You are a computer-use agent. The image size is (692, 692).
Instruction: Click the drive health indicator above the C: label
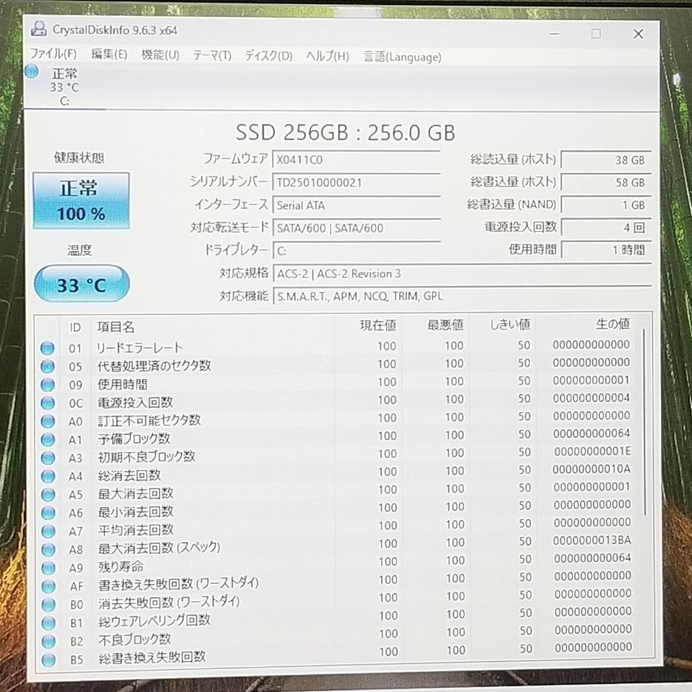31,72
